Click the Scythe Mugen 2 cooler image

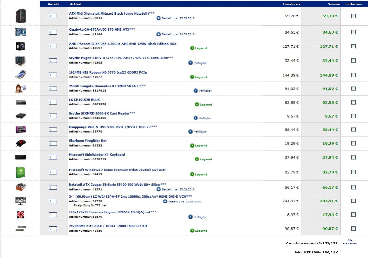(x=20, y=61)
